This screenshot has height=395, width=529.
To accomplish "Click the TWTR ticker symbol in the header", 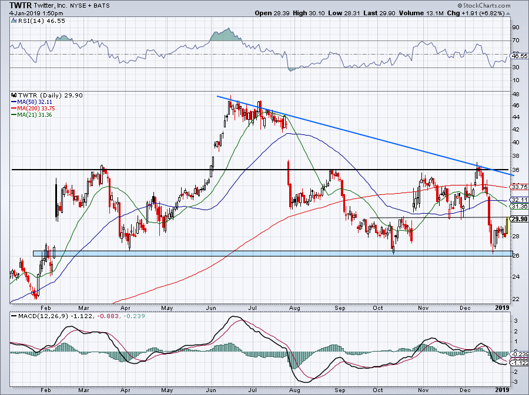I will pos(21,5).
